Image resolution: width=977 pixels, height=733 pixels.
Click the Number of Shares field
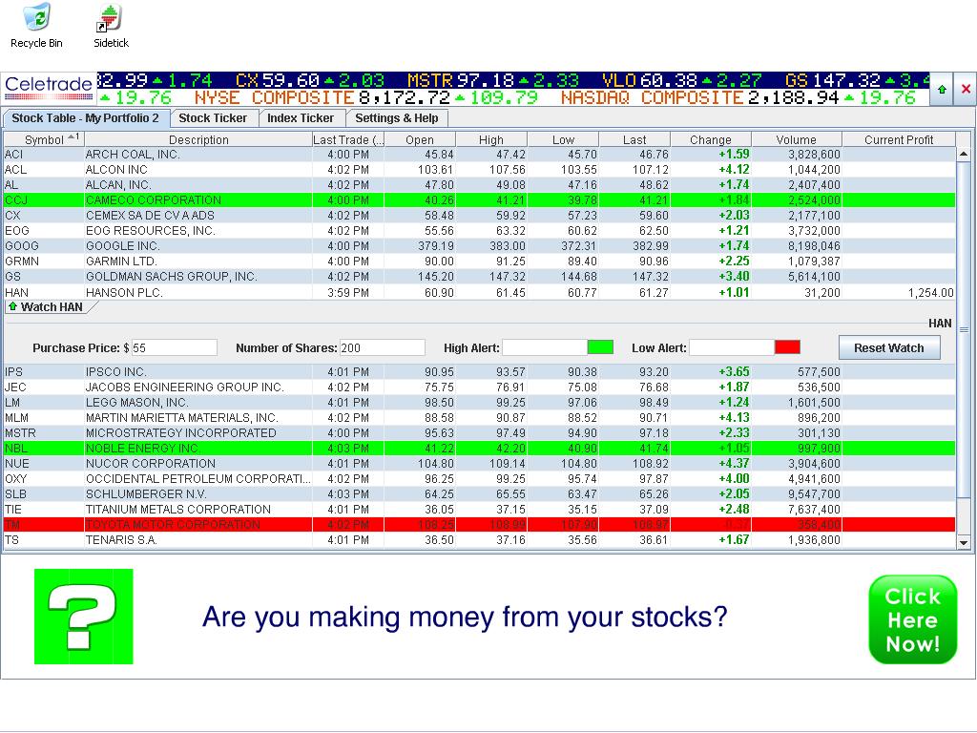[x=382, y=348]
